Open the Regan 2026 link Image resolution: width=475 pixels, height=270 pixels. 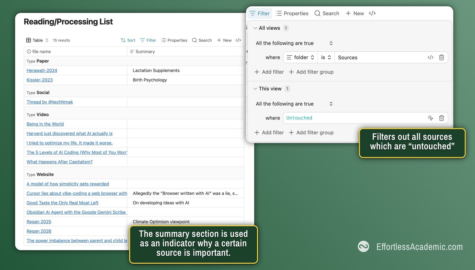(x=39, y=231)
